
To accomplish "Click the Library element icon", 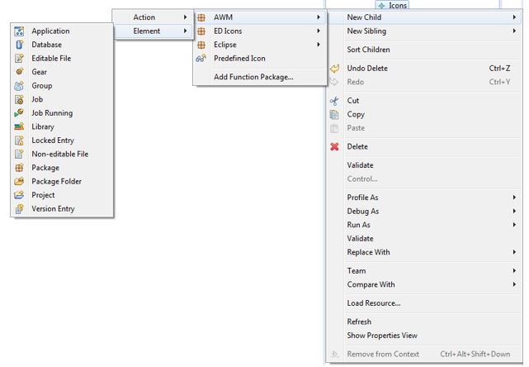I will 19,126.
